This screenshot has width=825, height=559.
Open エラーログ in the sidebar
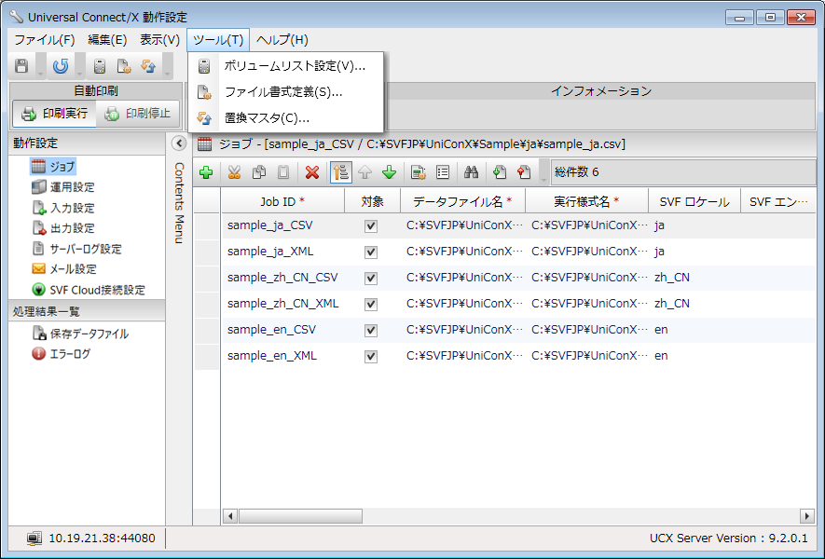[61, 354]
